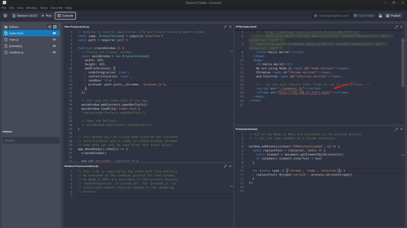Click the grid layout icon beside Editors
The height and width of the screenshot is (228, 407).
(x=55, y=27)
